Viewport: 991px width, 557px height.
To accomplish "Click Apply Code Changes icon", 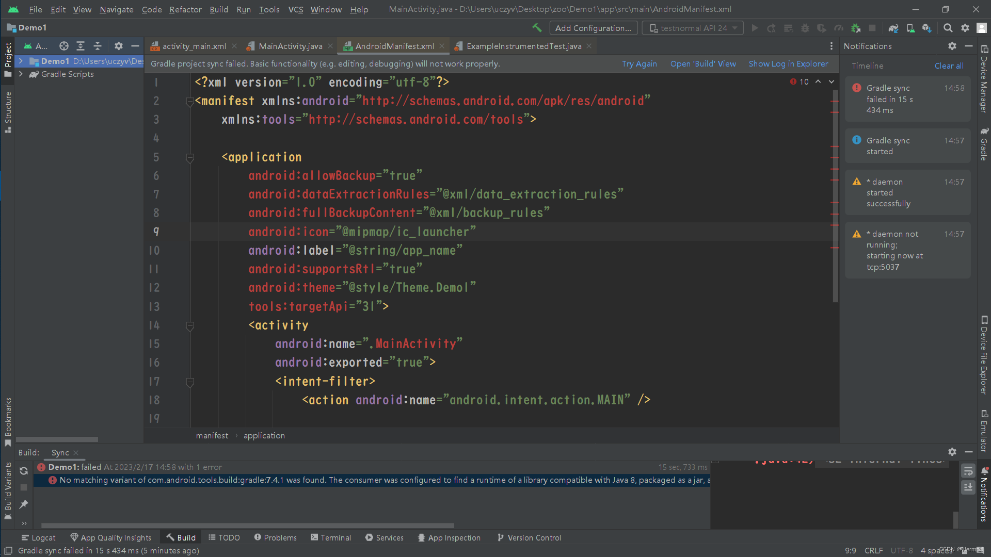I will click(x=788, y=28).
